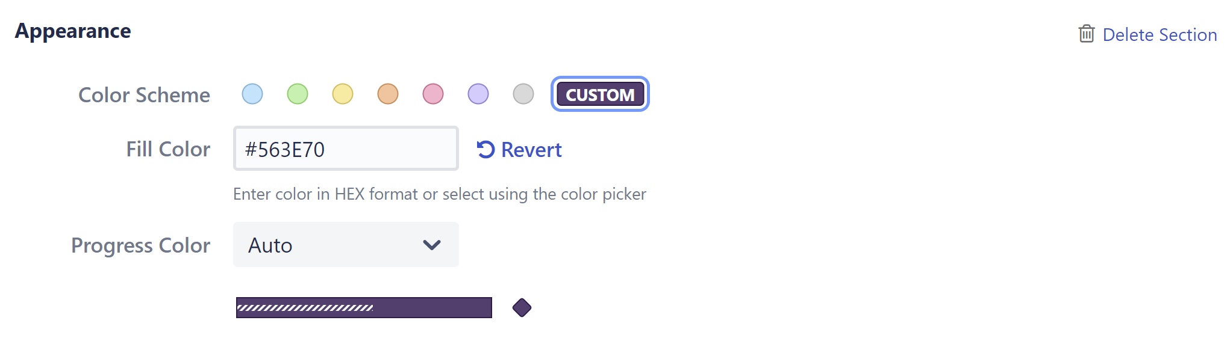Select the blue color scheme swatch
This screenshot has width=1227, height=338.
(x=252, y=94)
